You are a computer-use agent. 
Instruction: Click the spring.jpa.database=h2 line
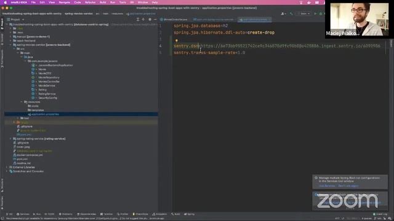point(201,26)
